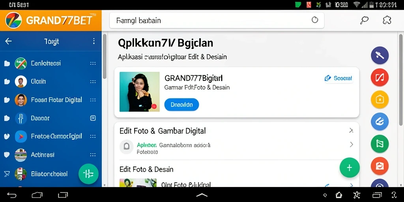Click the orange round camera icon
This screenshot has width=404, height=202.
click(x=380, y=166)
